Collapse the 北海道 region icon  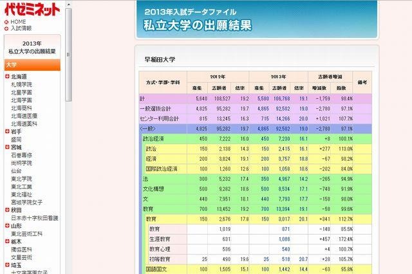click(x=7, y=77)
